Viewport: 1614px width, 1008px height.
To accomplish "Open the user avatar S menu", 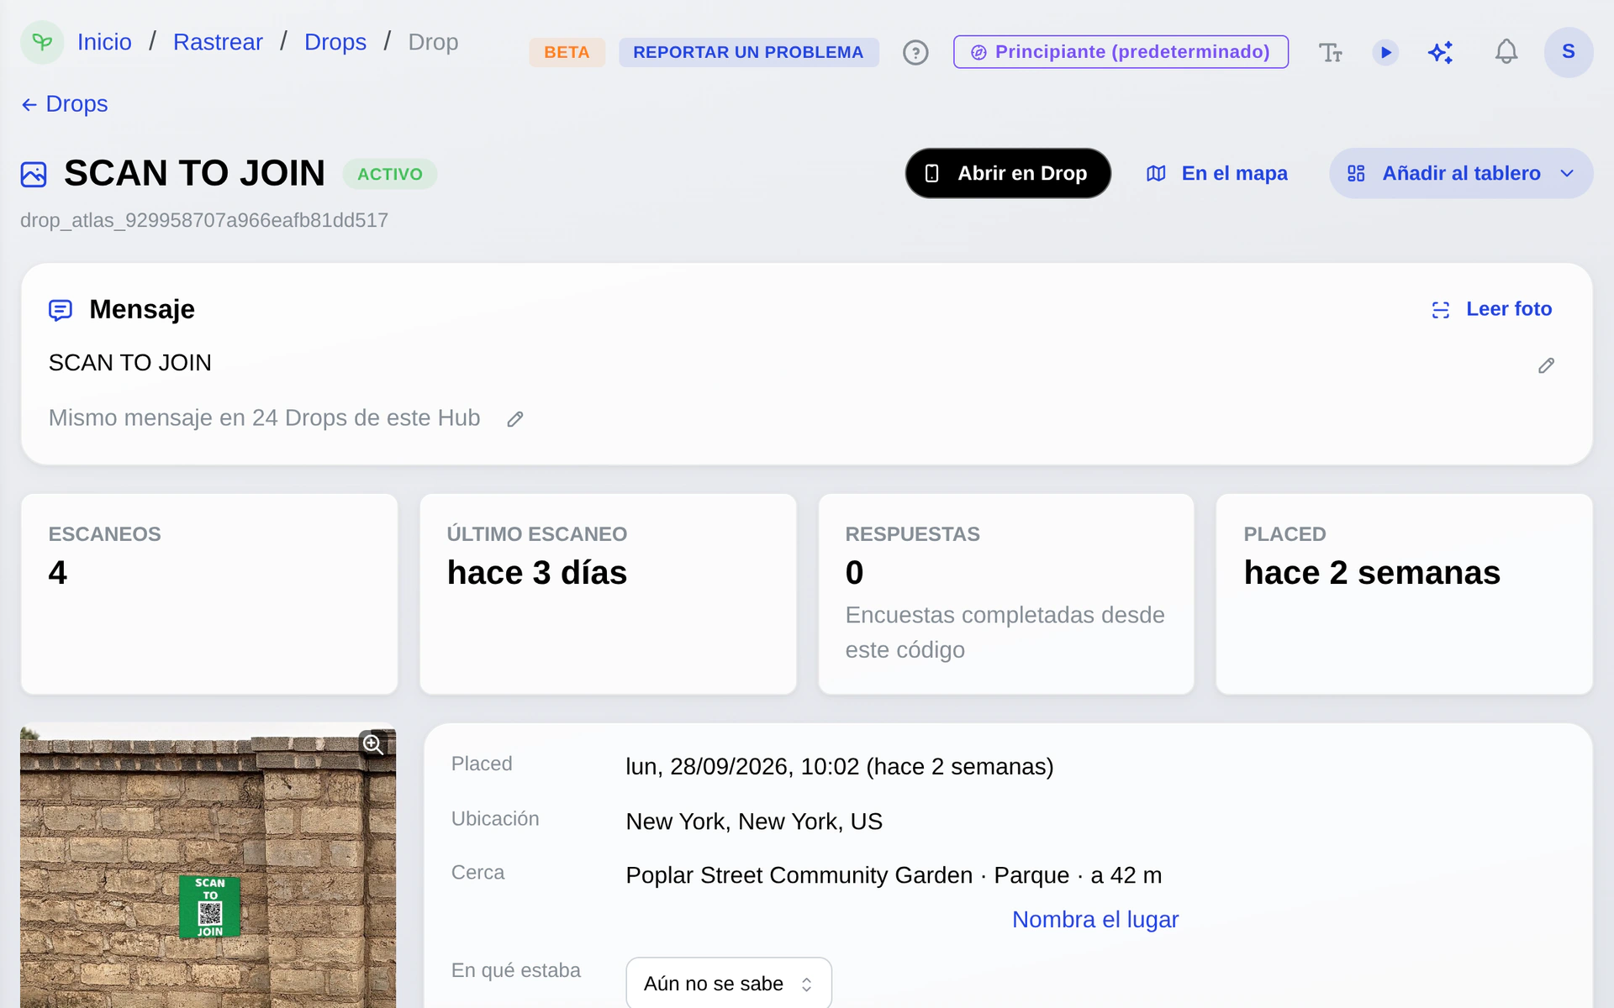I will [x=1569, y=52].
